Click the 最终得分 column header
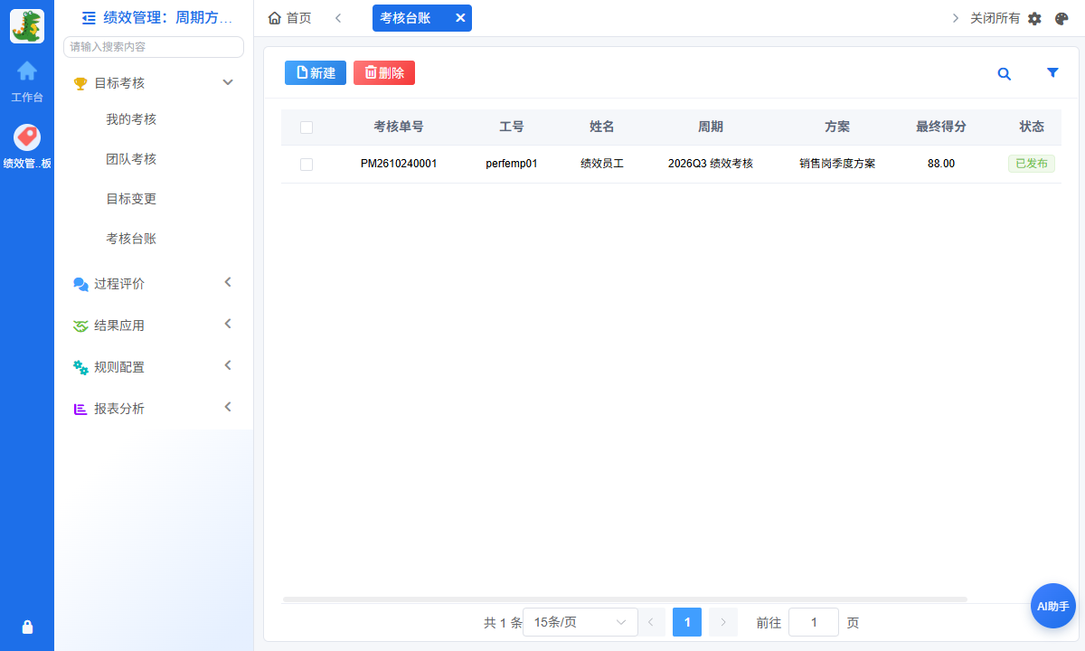 coord(941,127)
